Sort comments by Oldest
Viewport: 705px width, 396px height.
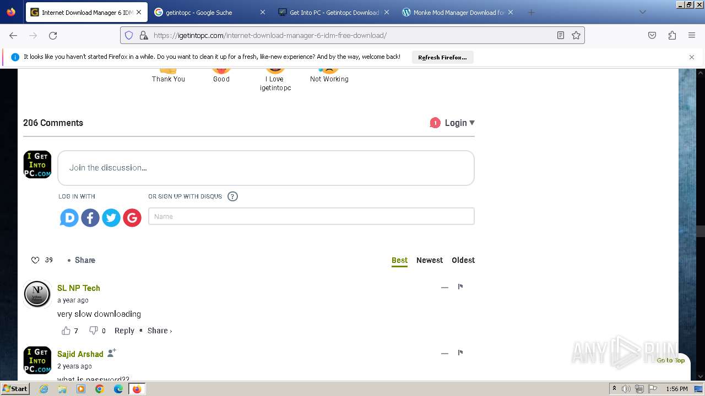[463, 260]
